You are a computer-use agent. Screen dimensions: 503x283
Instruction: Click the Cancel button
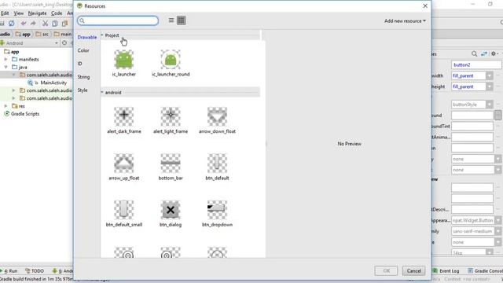[414, 270]
